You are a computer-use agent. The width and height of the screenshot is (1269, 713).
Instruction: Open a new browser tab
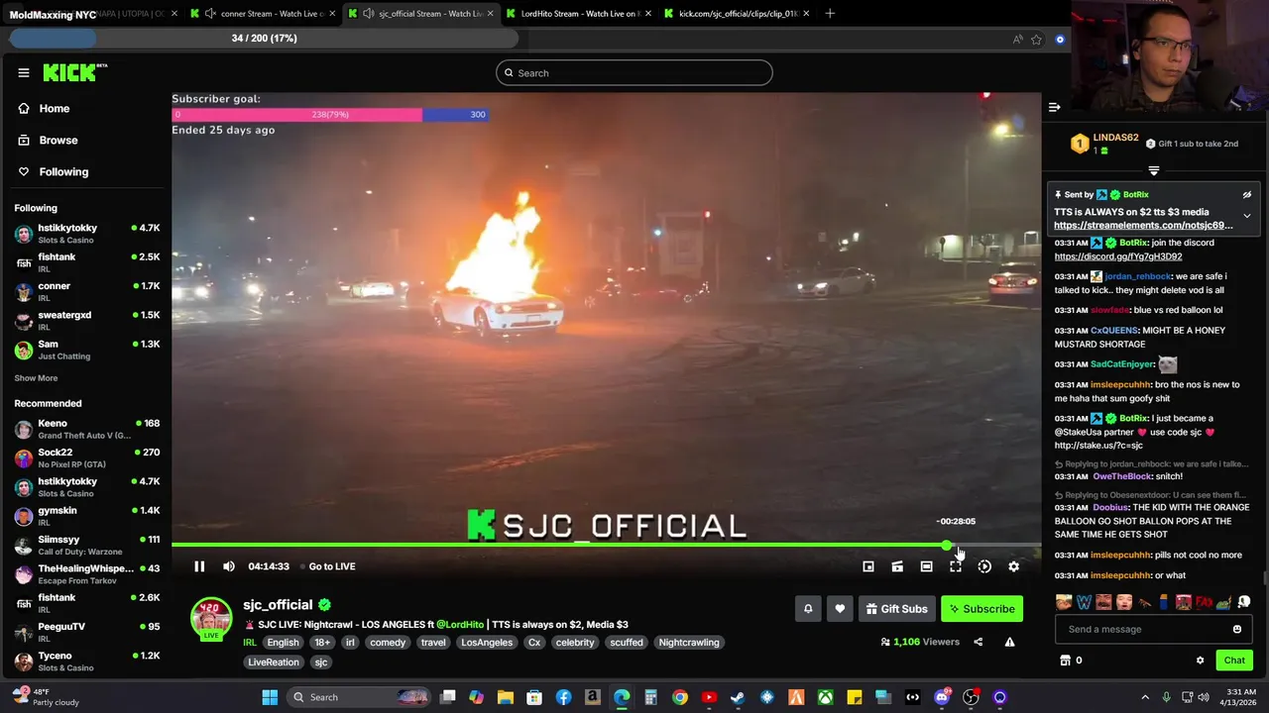830,14
